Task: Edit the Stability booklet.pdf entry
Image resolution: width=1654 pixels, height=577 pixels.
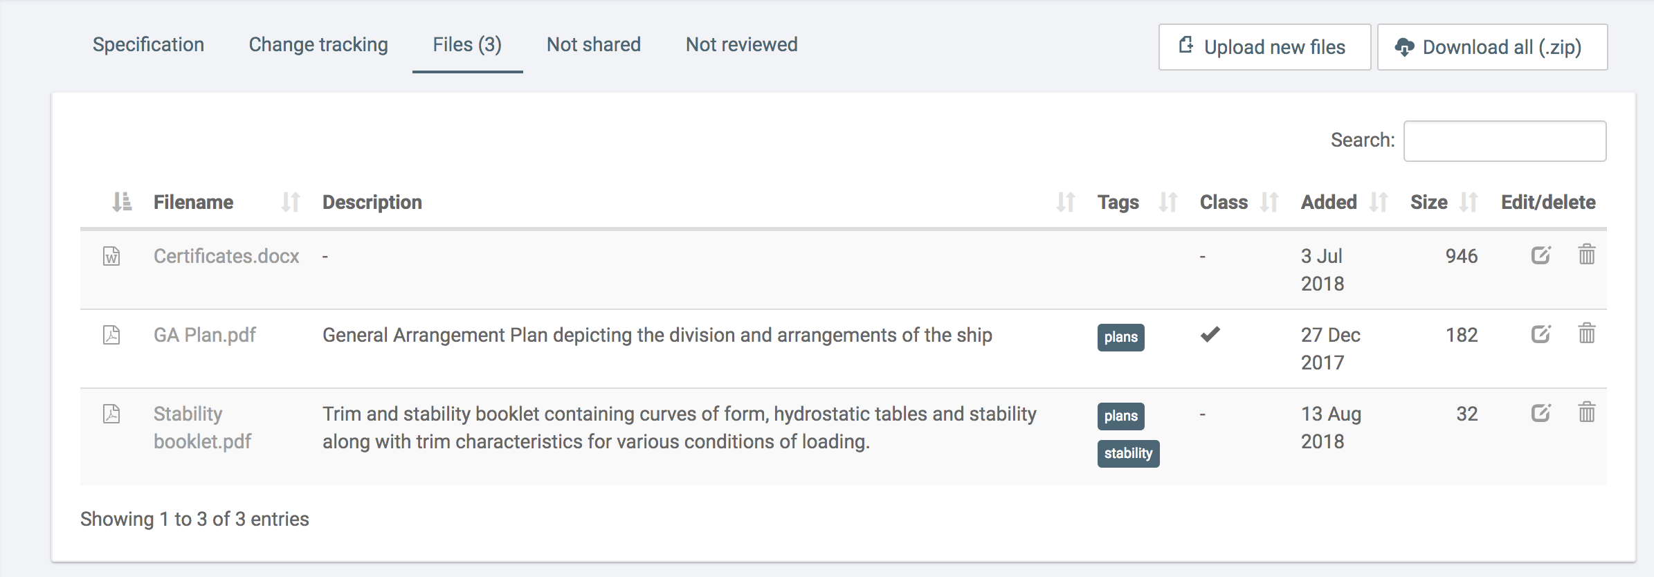Action: 1541,413
